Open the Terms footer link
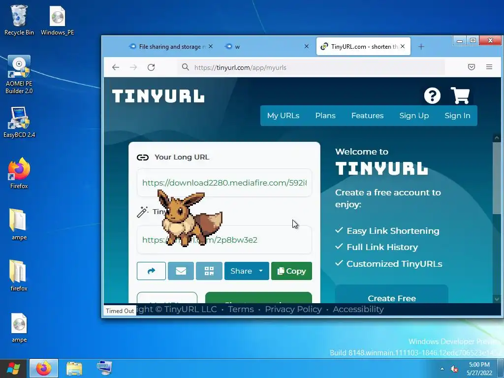This screenshot has height=378, width=504. (241, 309)
